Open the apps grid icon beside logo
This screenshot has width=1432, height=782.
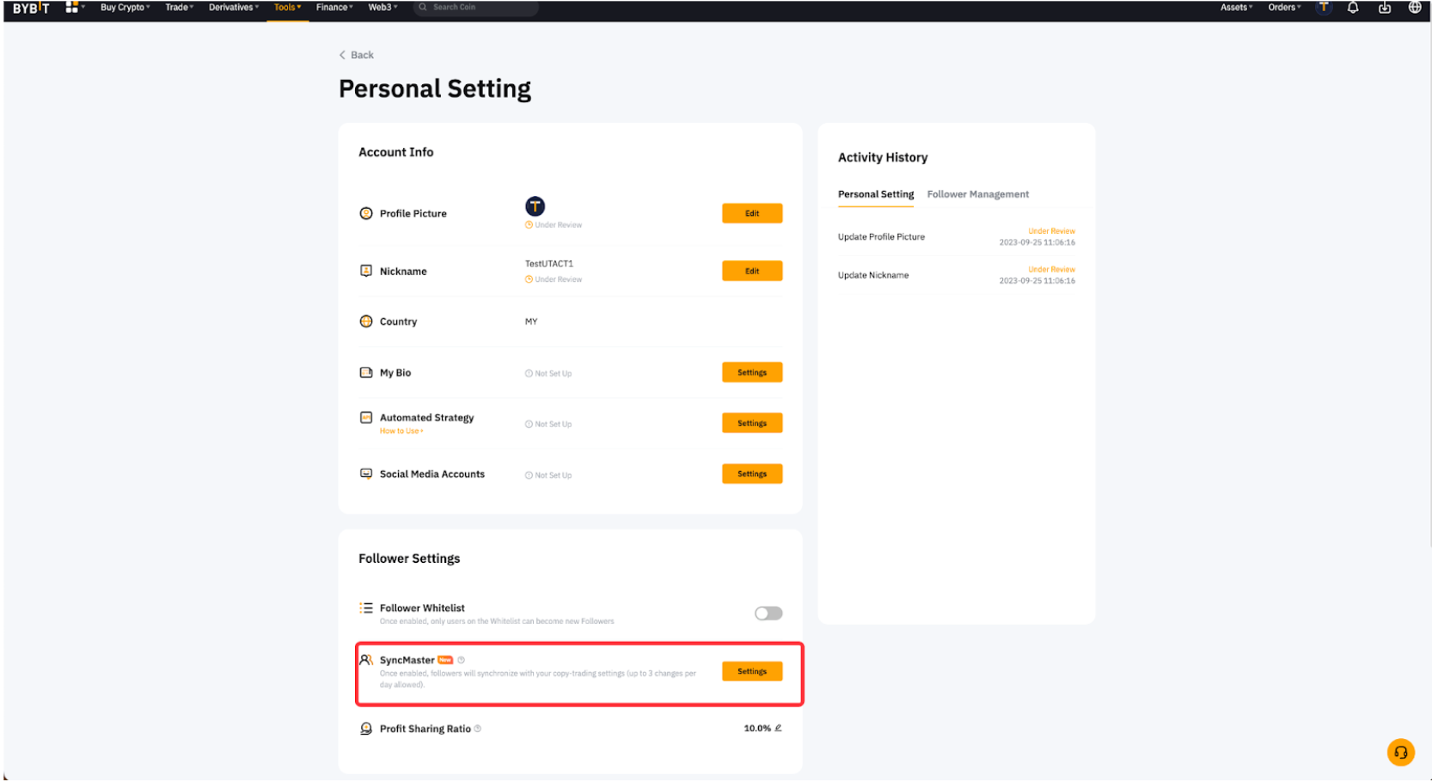coord(72,7)
